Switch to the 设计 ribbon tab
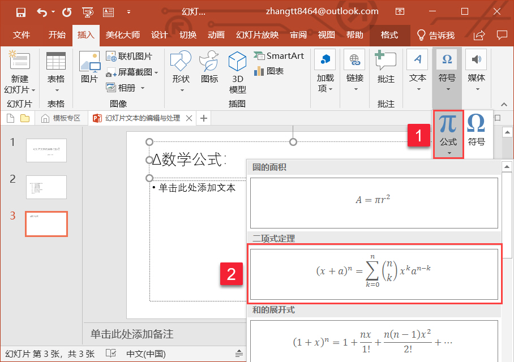 pyautogui.click(x=159, y=35)
